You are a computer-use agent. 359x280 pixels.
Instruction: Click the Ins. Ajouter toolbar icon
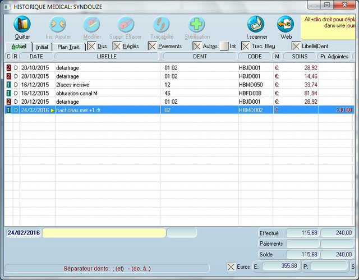pyautogui.click(x=58, y=25)
